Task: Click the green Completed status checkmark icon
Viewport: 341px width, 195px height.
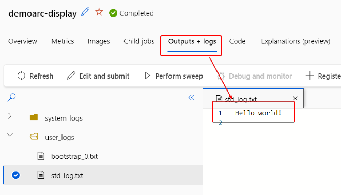Action: coord(113,13)
